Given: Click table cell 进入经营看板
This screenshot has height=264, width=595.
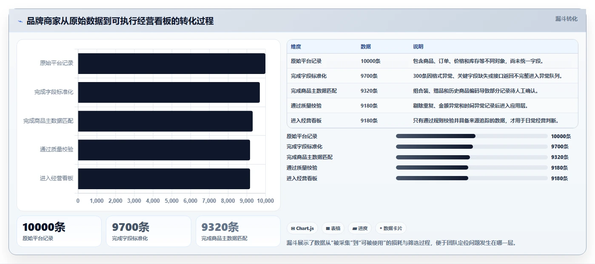Looking at the screenshot, I should coord(306,121).
